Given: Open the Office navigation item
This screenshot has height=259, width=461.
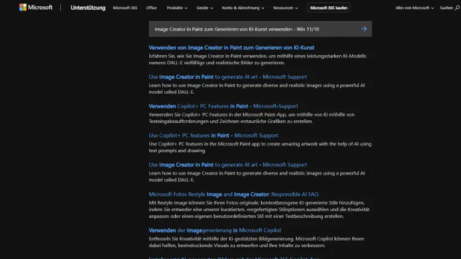Looking at the screenshot, I should click(x=151, y=8).
